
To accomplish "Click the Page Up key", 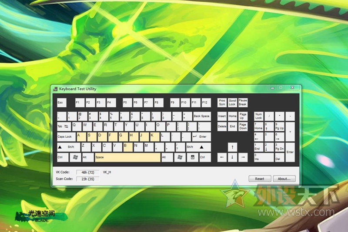I will tap(243, 116).
